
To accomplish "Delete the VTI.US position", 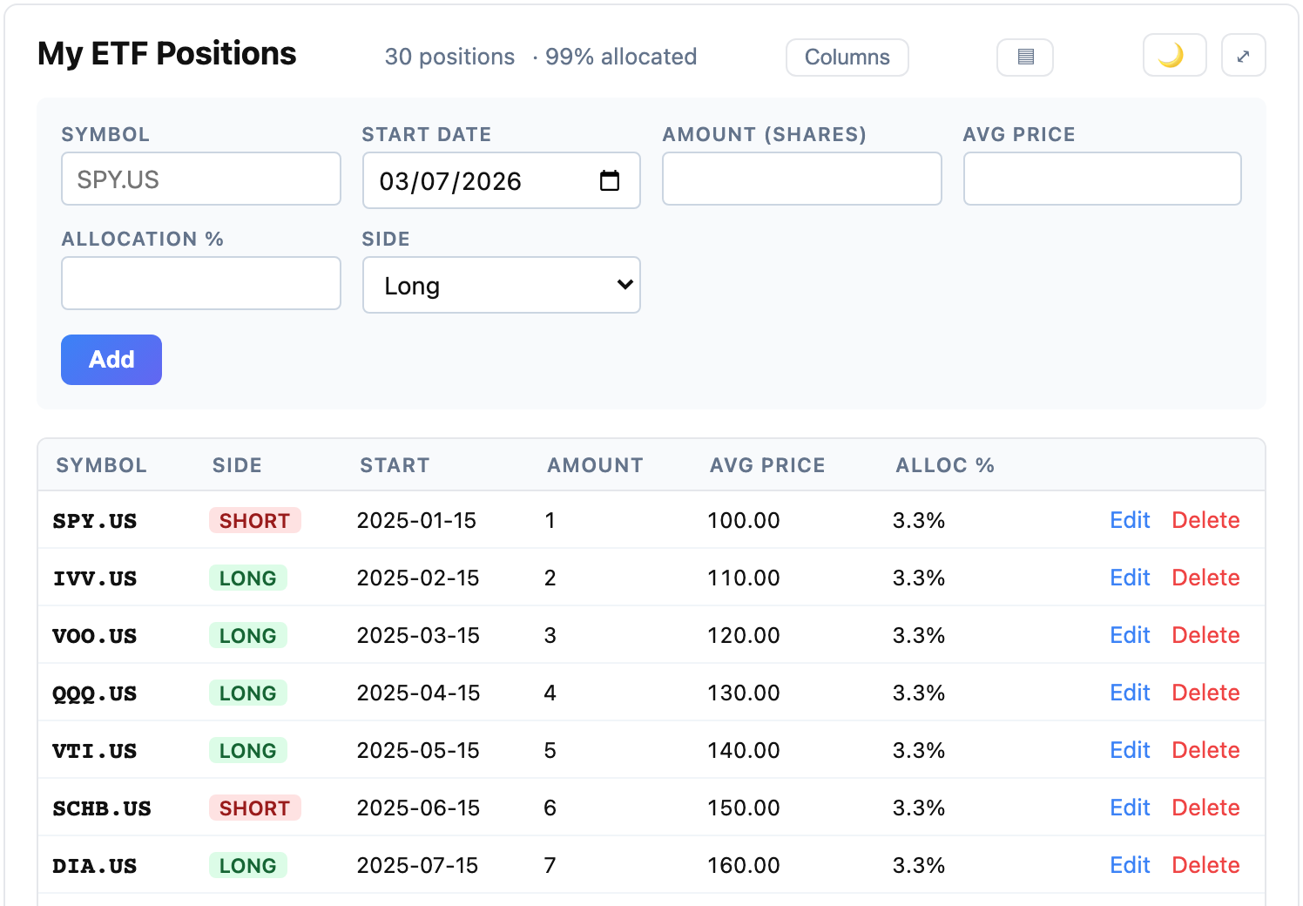I will tap(1205, 750).
